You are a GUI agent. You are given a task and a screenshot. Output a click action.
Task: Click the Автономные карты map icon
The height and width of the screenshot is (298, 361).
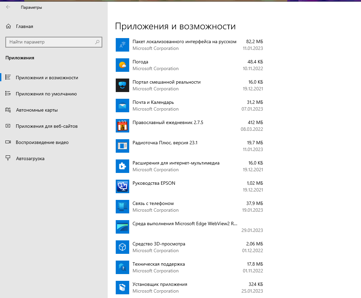(8, 110)
